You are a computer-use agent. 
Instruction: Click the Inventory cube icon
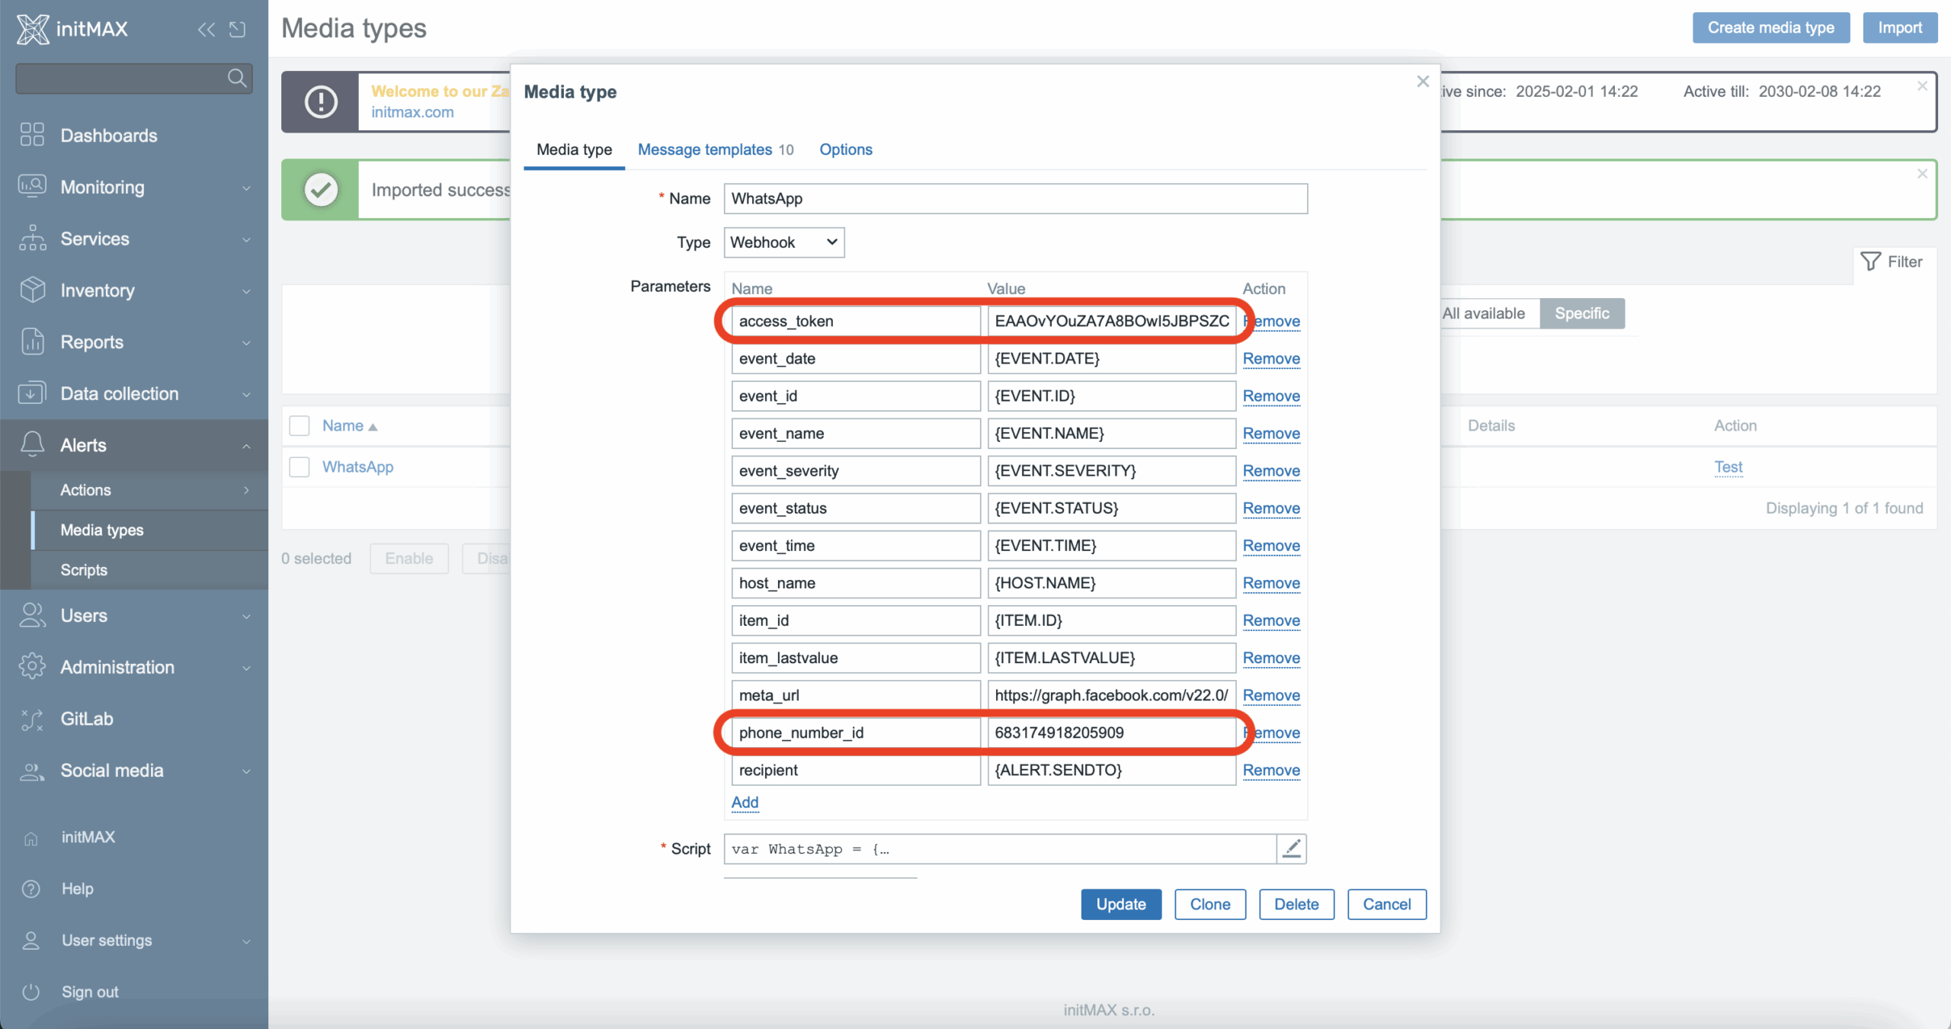point(32,290)
